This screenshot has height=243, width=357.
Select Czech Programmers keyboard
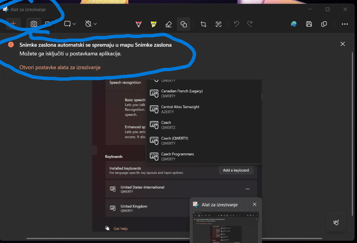tap(204, 156)
